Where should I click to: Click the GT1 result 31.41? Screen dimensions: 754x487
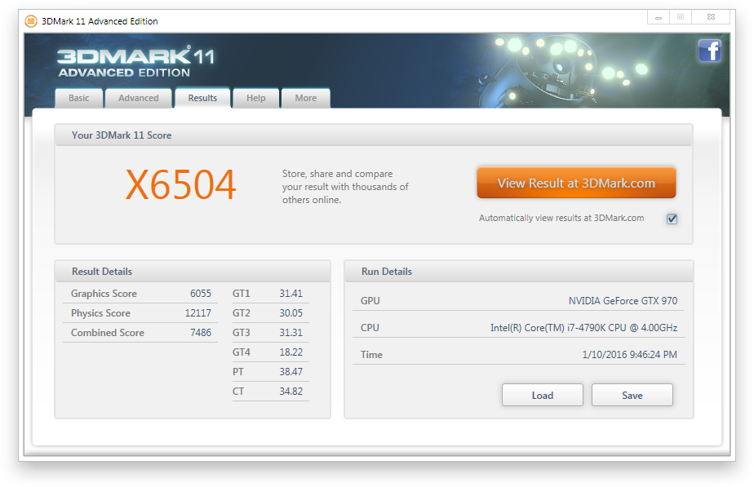click(x=291, y=294)
